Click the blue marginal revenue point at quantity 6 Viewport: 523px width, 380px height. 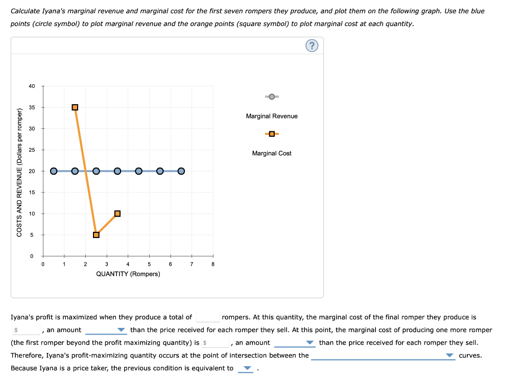click(160, 171)
